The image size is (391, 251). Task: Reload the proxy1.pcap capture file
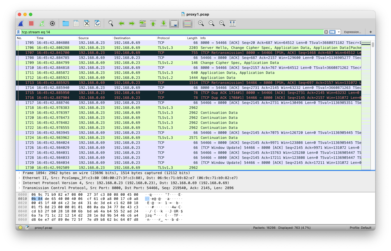97,23
